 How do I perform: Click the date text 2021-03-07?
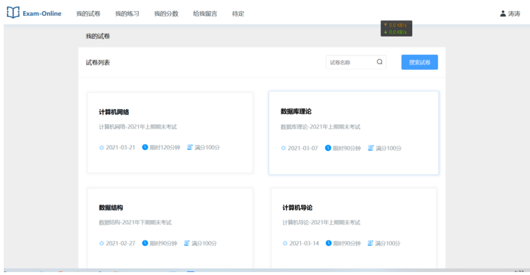303,148
